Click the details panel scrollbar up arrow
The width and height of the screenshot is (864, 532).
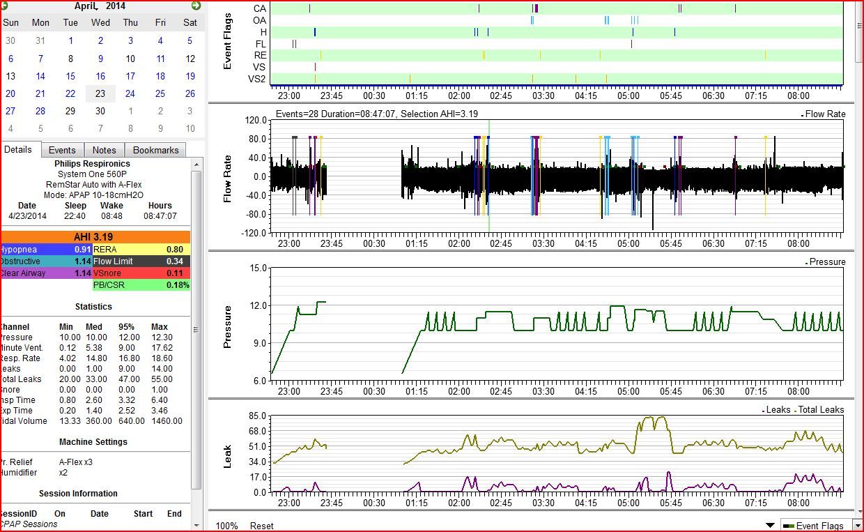pyautogui.click(x=196, y=165)
